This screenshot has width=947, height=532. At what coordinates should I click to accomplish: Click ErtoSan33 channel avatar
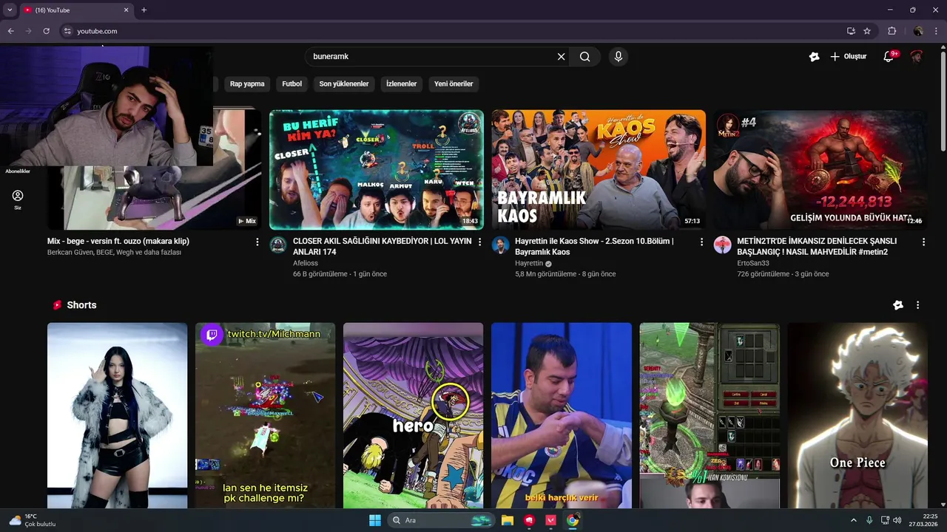722,245
